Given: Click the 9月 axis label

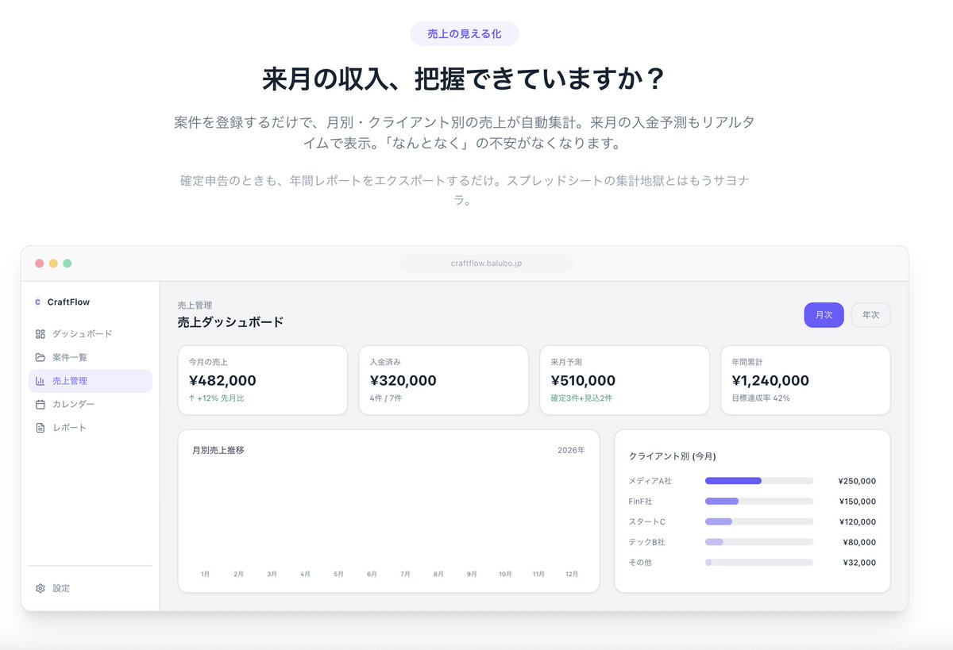Looking at the screenshot, I should coord(472,574).
